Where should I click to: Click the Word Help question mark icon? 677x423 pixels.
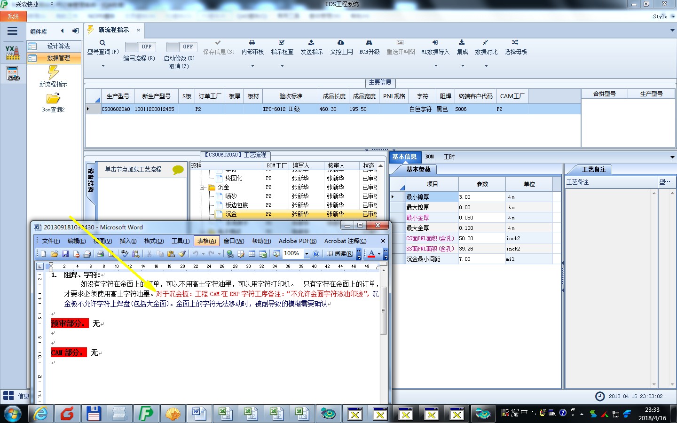tap(316, 254)
